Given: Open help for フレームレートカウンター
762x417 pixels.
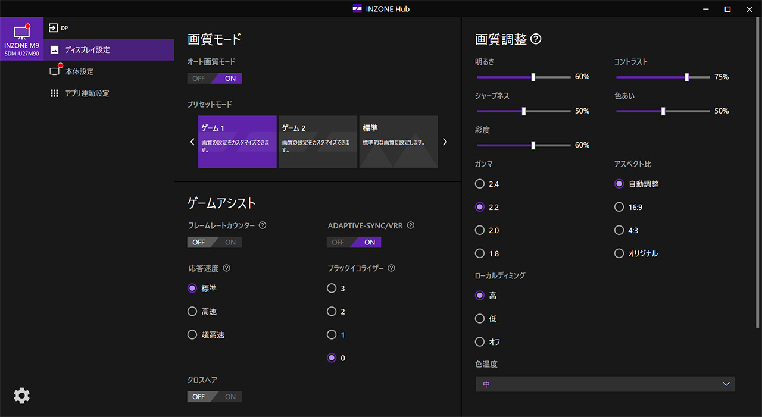Looking at the screenshot, I should click(263, 226).
